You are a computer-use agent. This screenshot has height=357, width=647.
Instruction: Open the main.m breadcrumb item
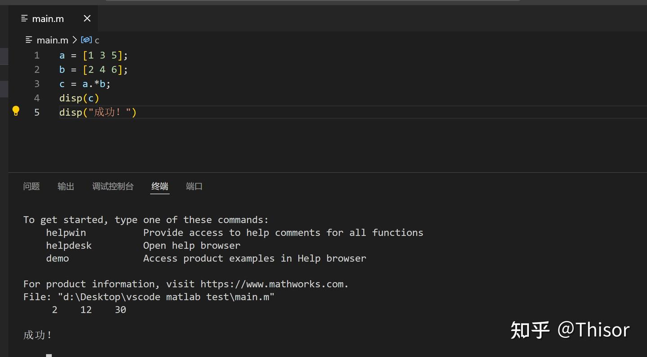pyautogui.click(x=52, y=40)
